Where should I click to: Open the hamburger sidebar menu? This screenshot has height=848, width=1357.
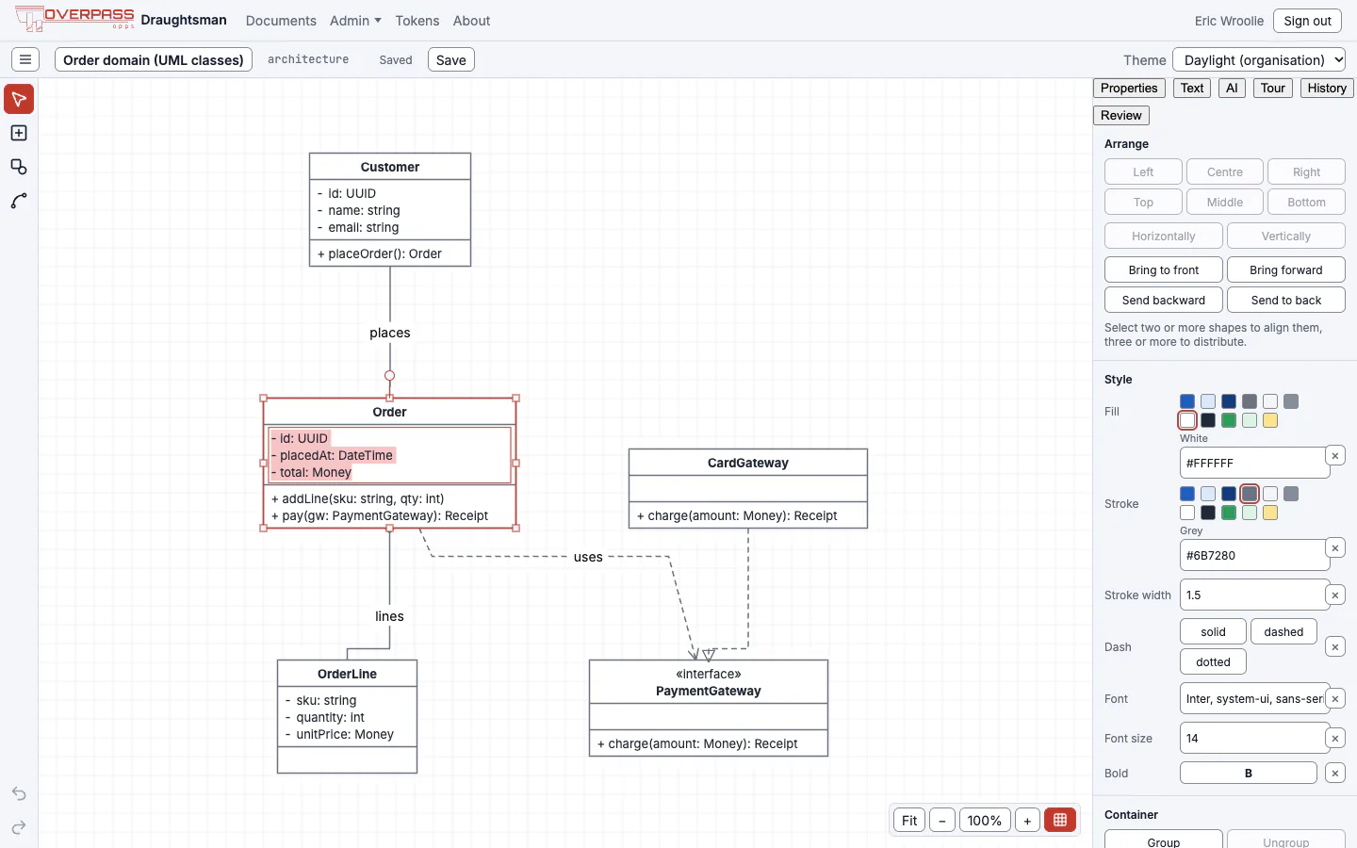(x=25, y=59)
